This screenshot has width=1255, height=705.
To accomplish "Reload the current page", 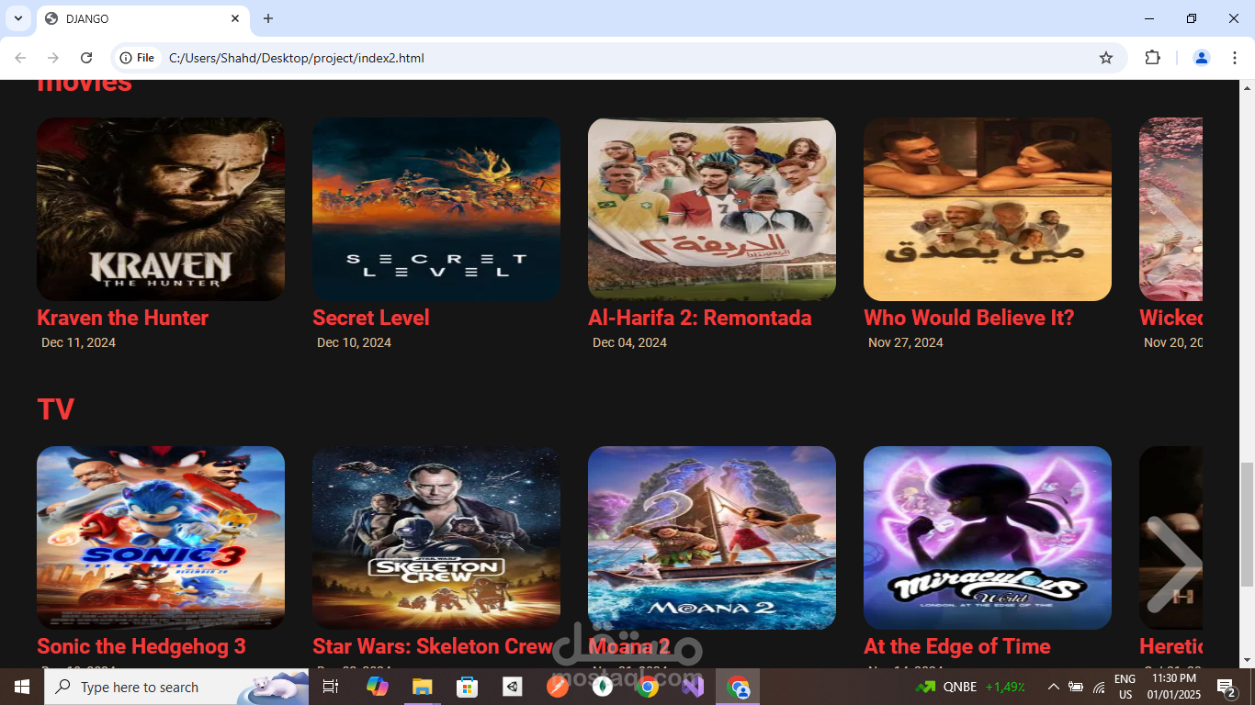I will (86, 58).
